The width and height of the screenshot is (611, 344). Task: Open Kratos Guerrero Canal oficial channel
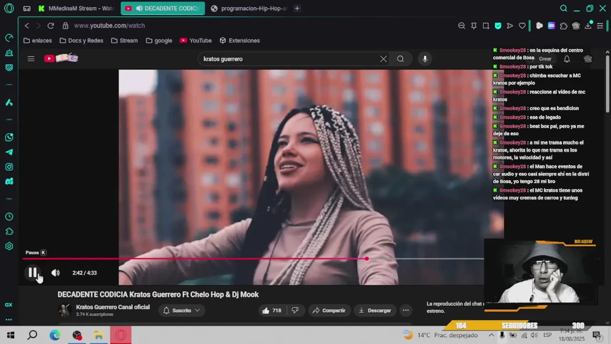[x=113, y=307]
